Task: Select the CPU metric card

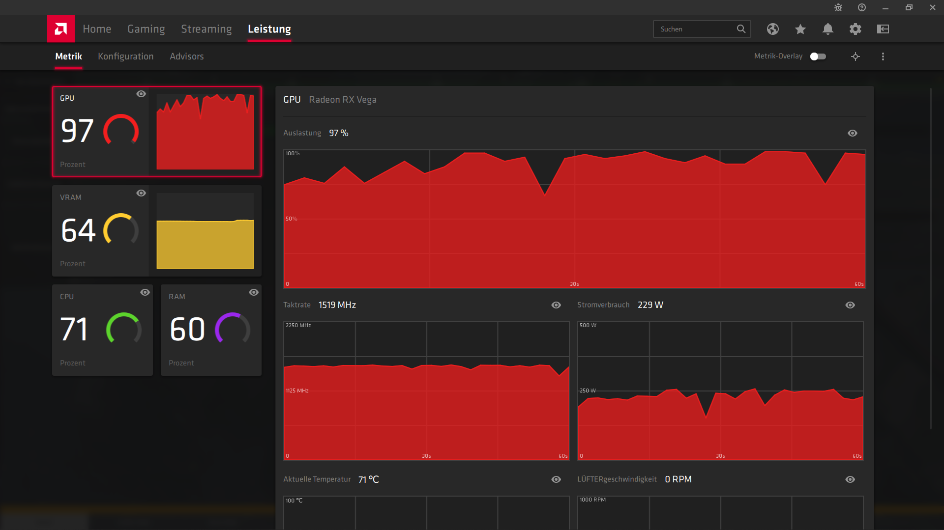Action: 102,330
